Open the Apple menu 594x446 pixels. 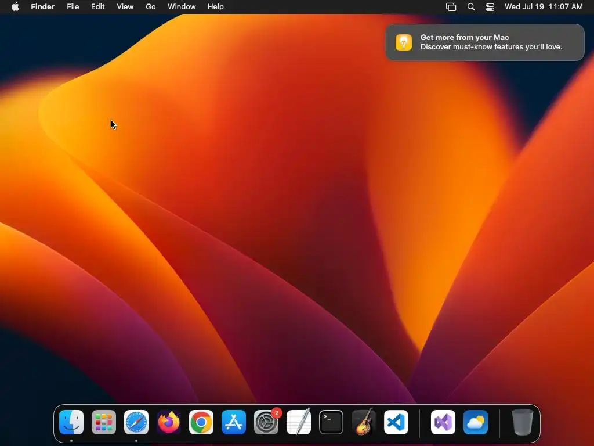(x=15, y=6)
